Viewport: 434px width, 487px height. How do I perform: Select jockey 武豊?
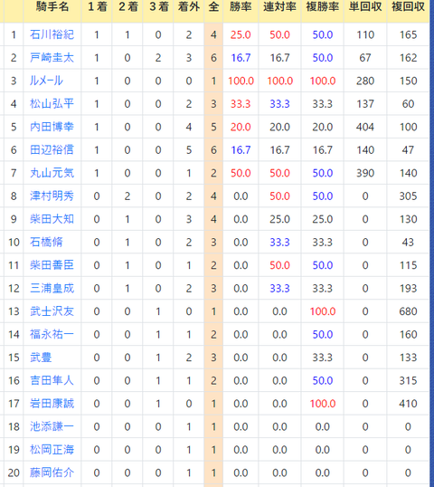[41, 358]
